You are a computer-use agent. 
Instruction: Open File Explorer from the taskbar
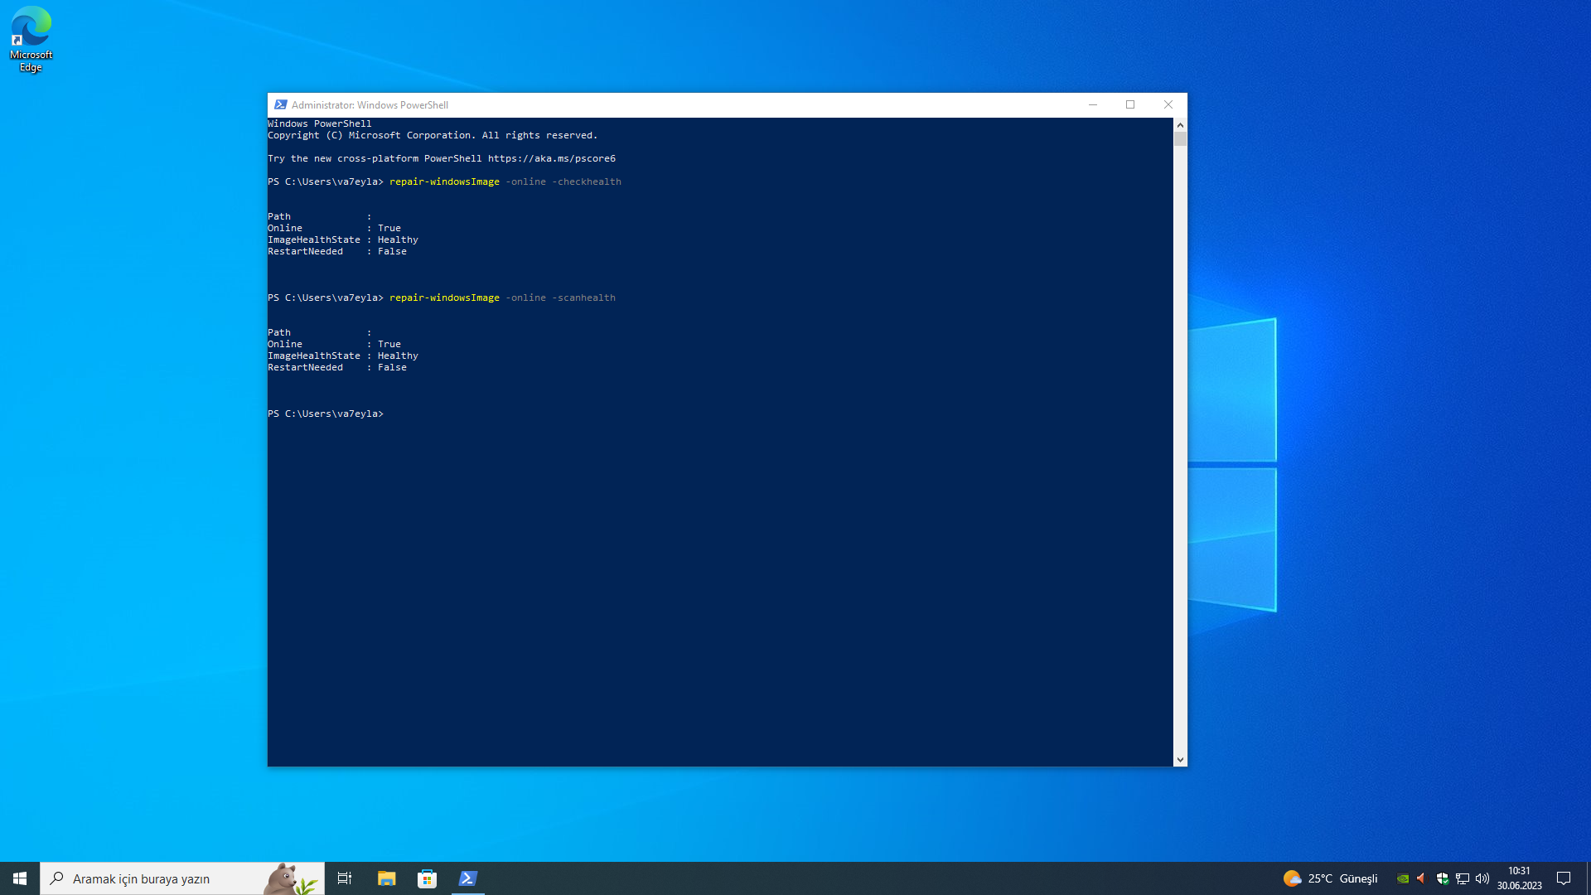[386, 878]
